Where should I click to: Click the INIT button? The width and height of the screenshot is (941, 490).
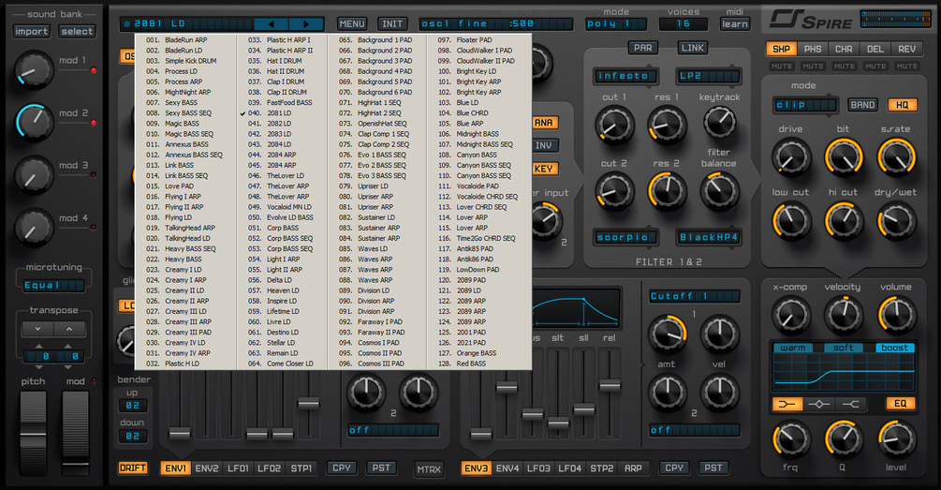click(392, 24)
